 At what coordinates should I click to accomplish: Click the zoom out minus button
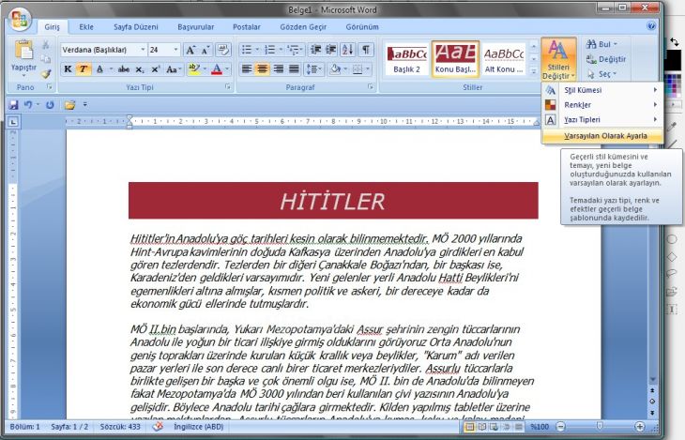click(x=560, y=427)
